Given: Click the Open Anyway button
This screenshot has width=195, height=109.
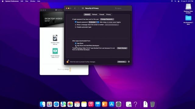Looking at the screenshot, I should coord(122,48).
